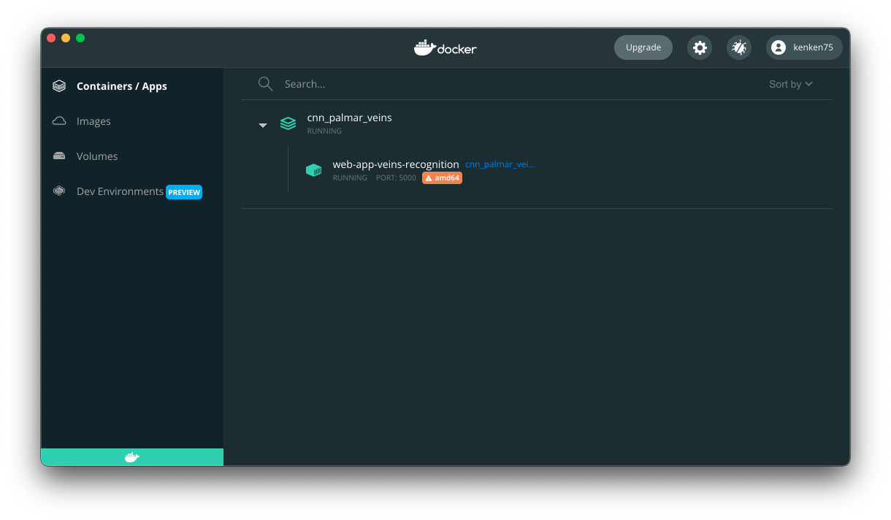Image resolution: width=891 pixels, height=520 pixels.
Task: Click the magnifying glass search icon
Action: pos(265,84)
